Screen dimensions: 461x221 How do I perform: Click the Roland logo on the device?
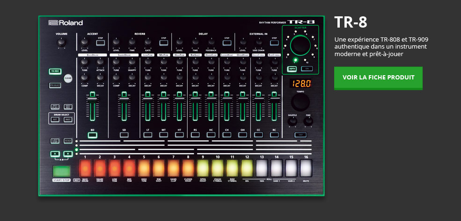click(66, 22)
